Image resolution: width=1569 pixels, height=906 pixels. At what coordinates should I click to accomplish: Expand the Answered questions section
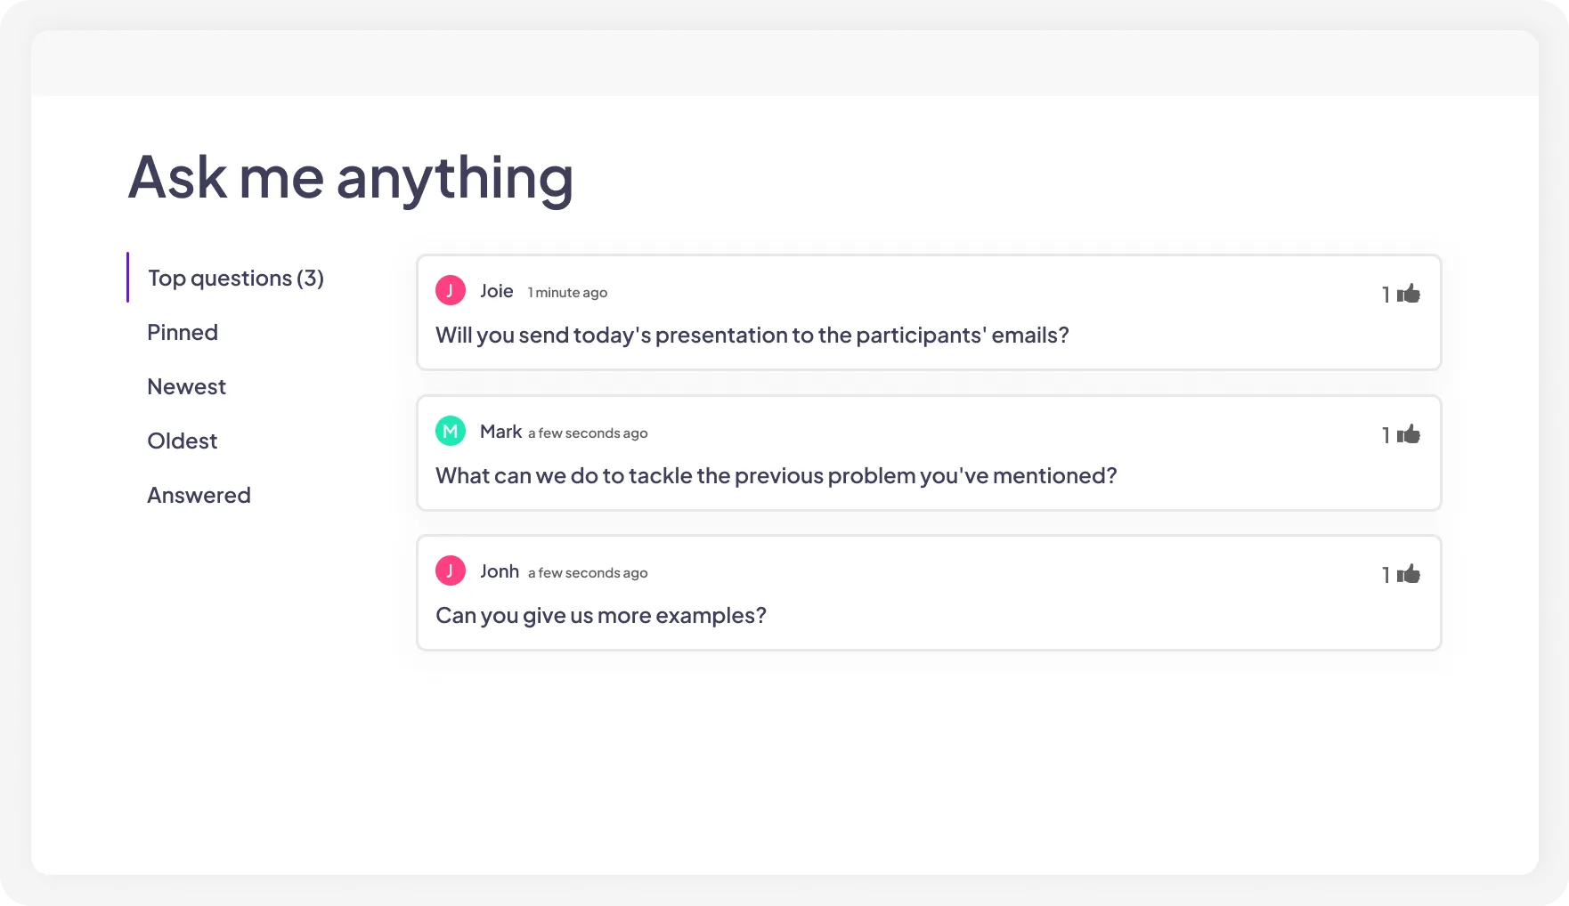pyautogui.click(x=199, y=495)
